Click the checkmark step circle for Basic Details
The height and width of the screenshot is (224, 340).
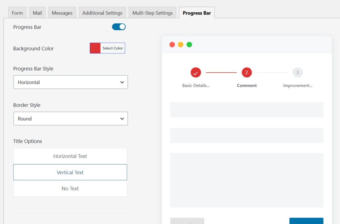coord(196,73)
